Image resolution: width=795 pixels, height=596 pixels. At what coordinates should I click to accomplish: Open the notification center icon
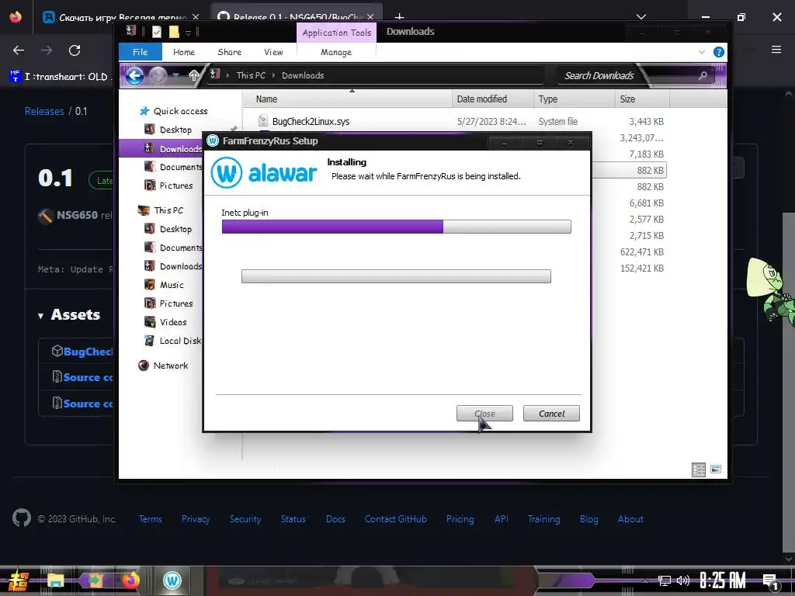click(x=771, y=582)
